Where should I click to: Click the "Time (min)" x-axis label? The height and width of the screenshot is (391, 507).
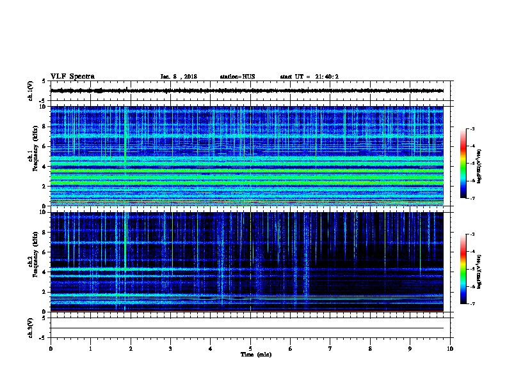pyautogui.click(x=256, y=355)
